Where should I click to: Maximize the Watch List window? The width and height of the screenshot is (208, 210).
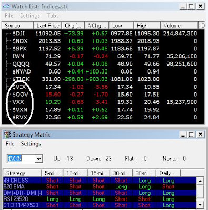click(x=191, y=7)
